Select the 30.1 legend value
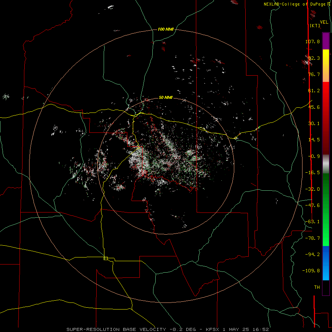Viewport: 332px width, 332px height. coord(314,124)
